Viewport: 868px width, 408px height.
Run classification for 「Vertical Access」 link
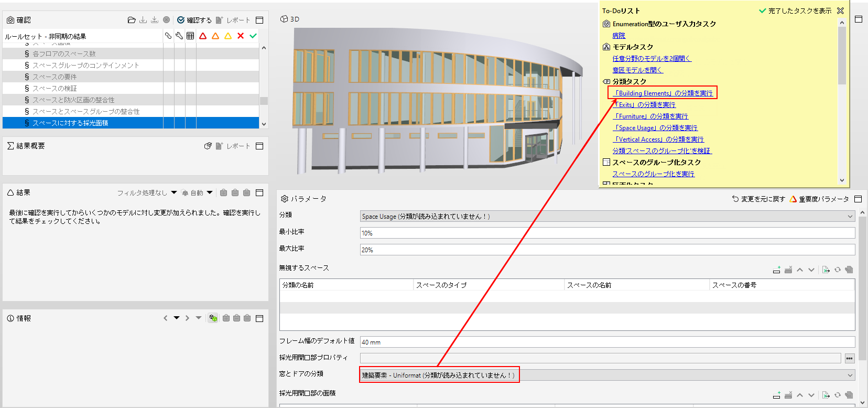point(659,139)
